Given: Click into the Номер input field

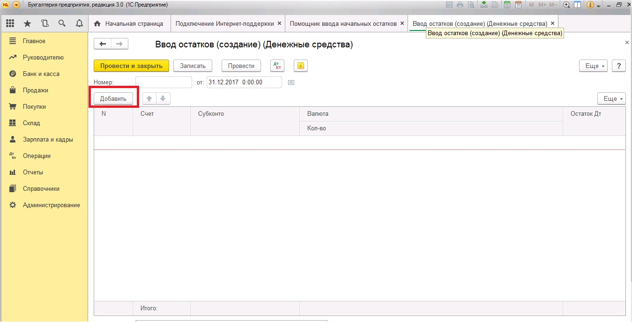Looking at the screenshot, I should tap(164, 82).
